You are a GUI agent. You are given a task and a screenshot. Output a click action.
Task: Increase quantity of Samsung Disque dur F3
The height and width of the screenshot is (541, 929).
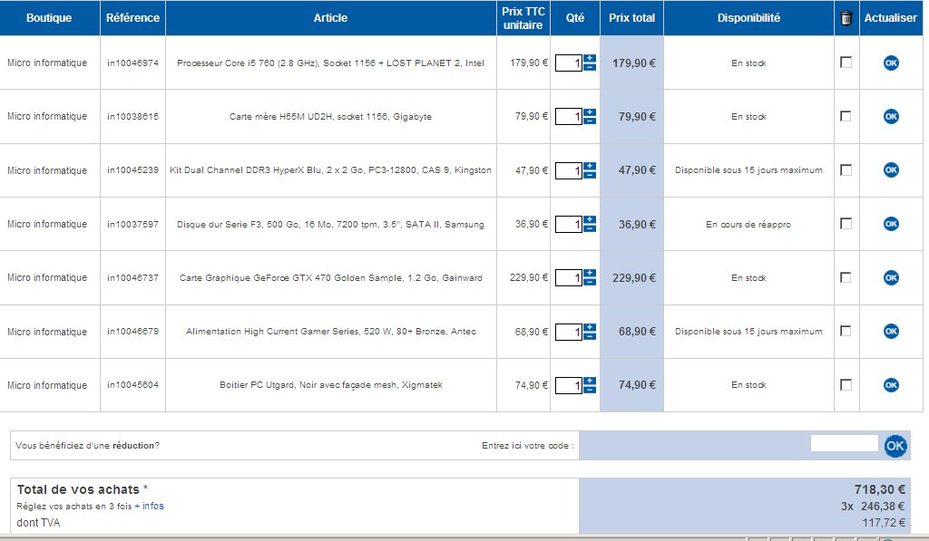click(x=590, y=219)
